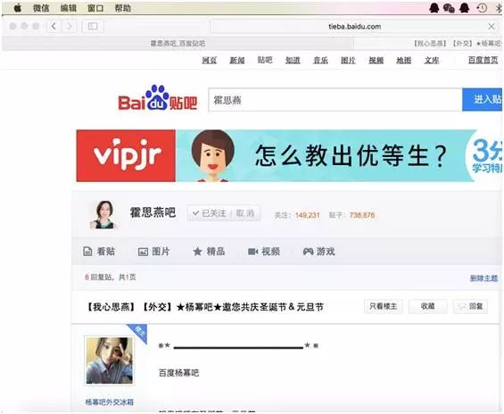The width and height of the screenshot is (504, 414).
Task: Open the 网页 link
Action: [x=210, y=60]
